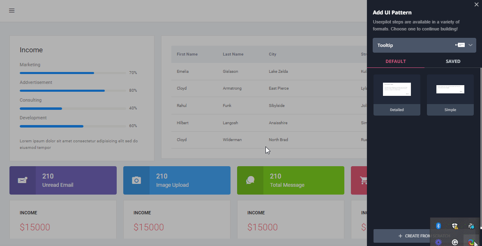Click the 40% Consulting value
The image size is (482, 246).
point(133,108)
